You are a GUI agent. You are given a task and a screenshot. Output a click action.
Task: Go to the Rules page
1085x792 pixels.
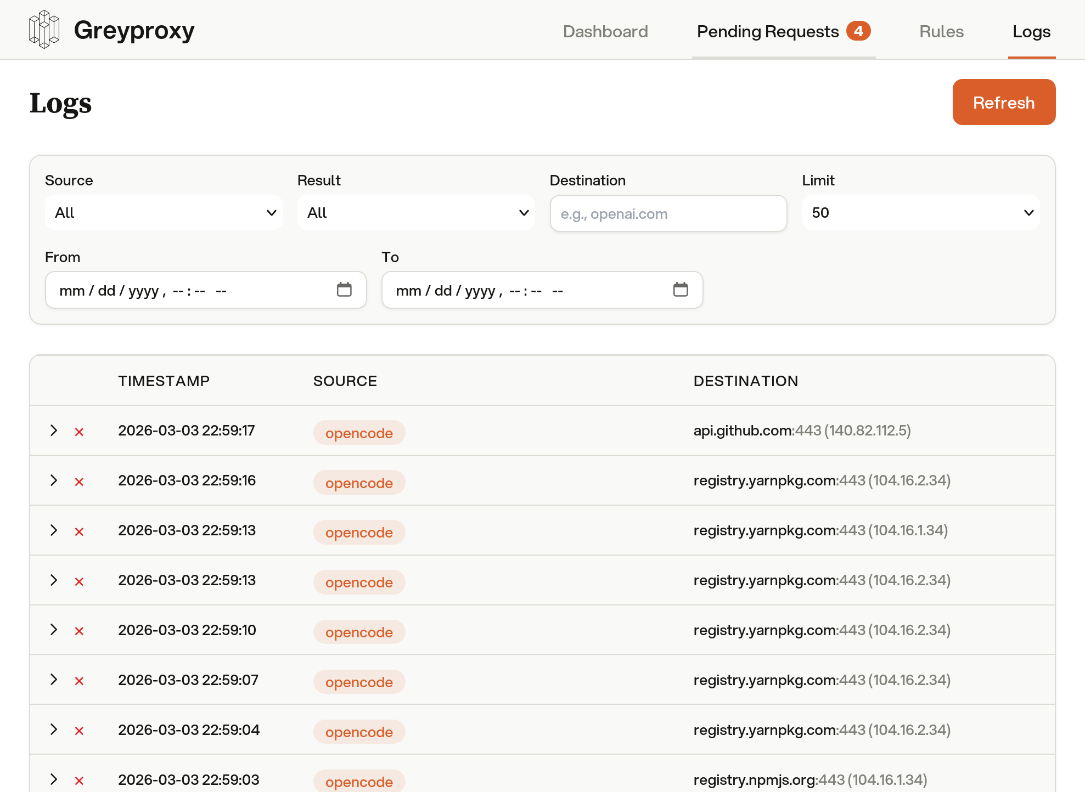[941, 31]
